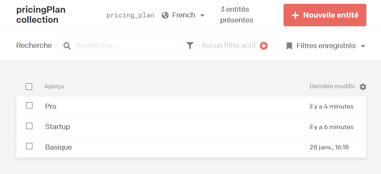Toggle the select-all checkbox in the header
Screen dimensions: 381x174
[29, 87]
